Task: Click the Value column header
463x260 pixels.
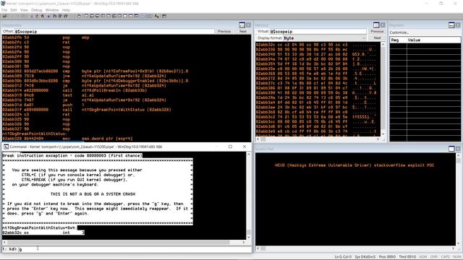Action: (x=433, y=40)
